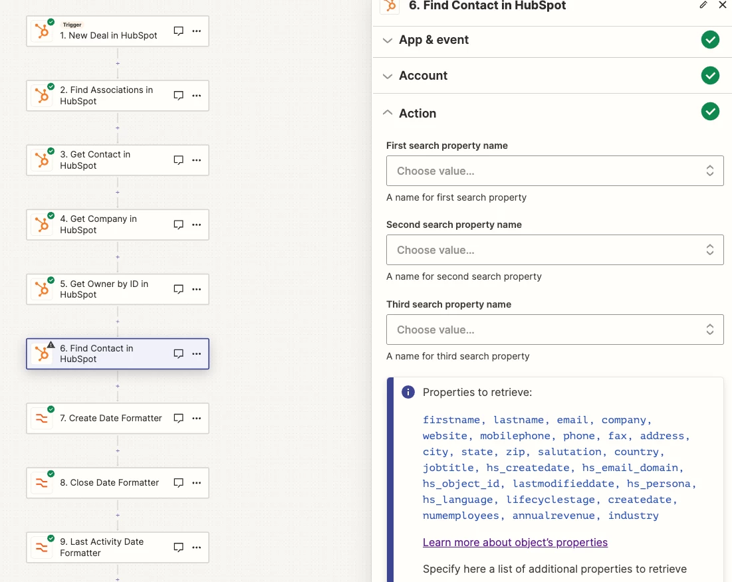Viewport: 732px width, 582px height.
Task: Click green check status on App & event section
Action: pos(710,40)
